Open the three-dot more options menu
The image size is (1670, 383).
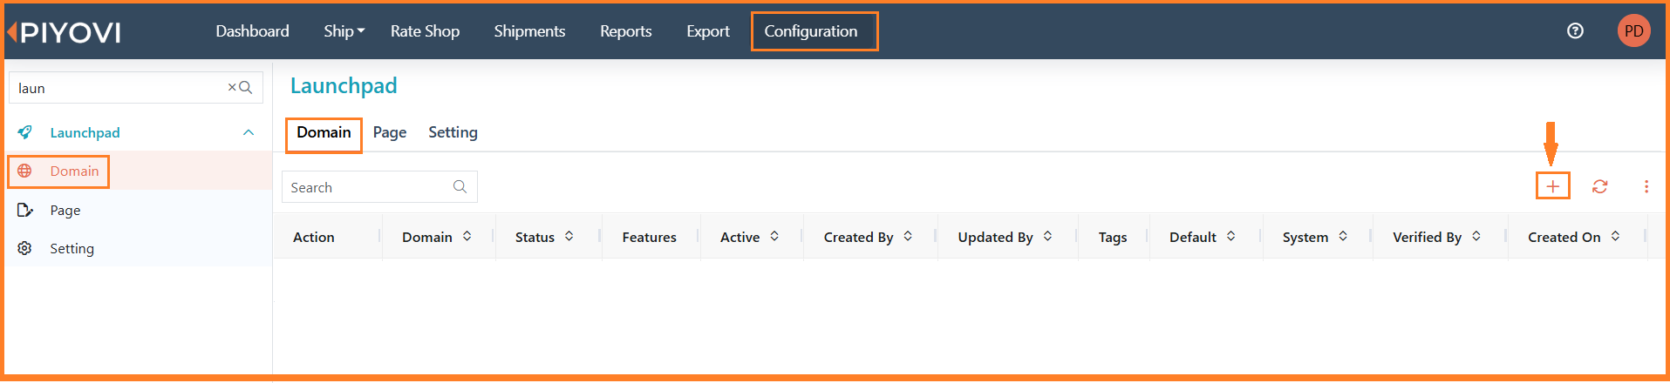[x=1646, y=186]
